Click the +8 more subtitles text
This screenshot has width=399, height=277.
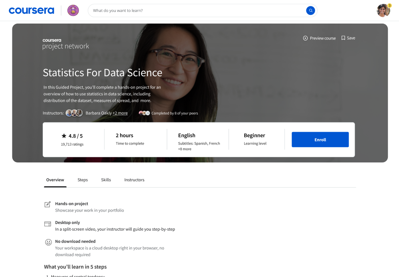coord(185,149)
